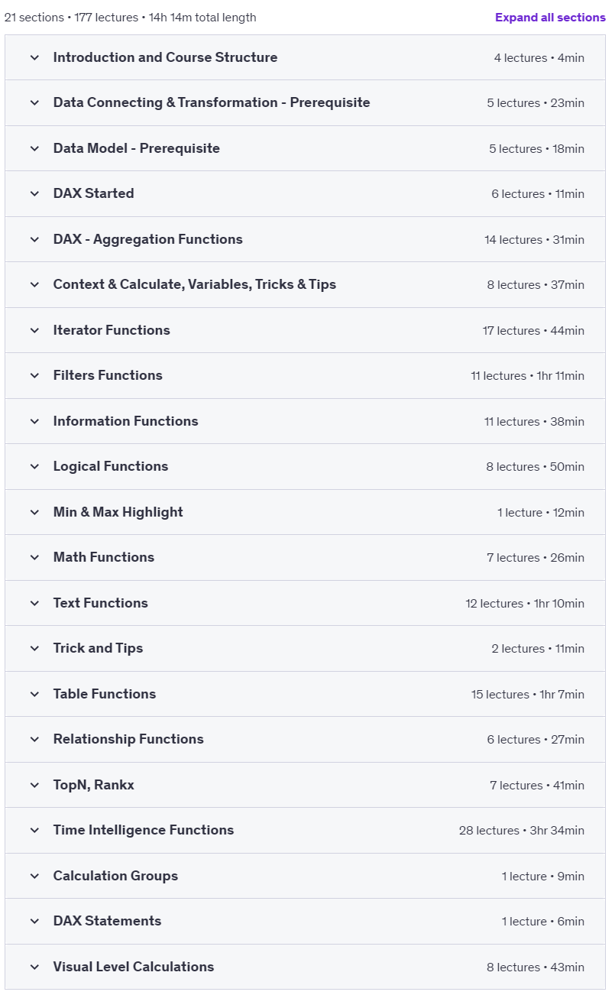Screen dimensions: 615x995
Task: Select the Calculation Groups section heading
Action: pos(115,876)
